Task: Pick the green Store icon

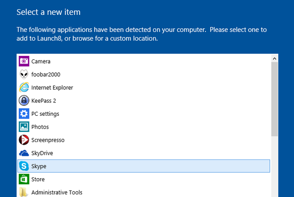Action: pos(24,179)
